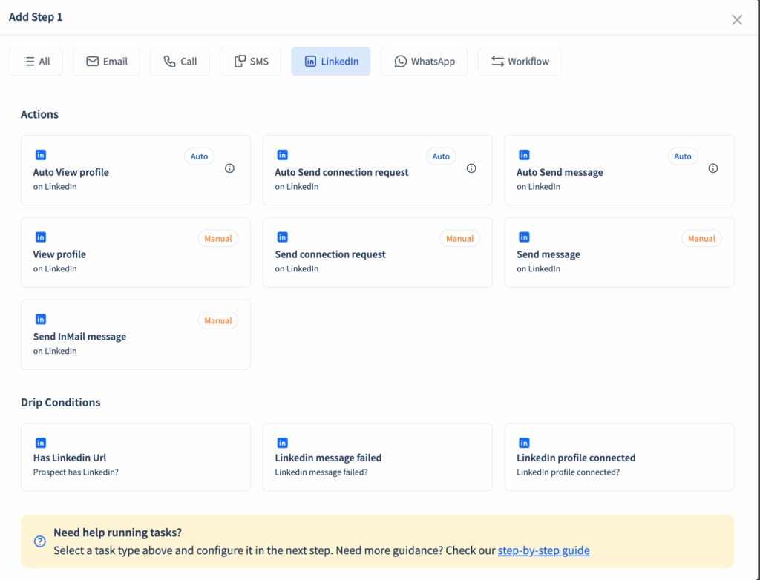This screenshot has height=580, width=760.
Task: Click LinkedIn logo on Has Linkedin Url card
Action: (41, 443)
